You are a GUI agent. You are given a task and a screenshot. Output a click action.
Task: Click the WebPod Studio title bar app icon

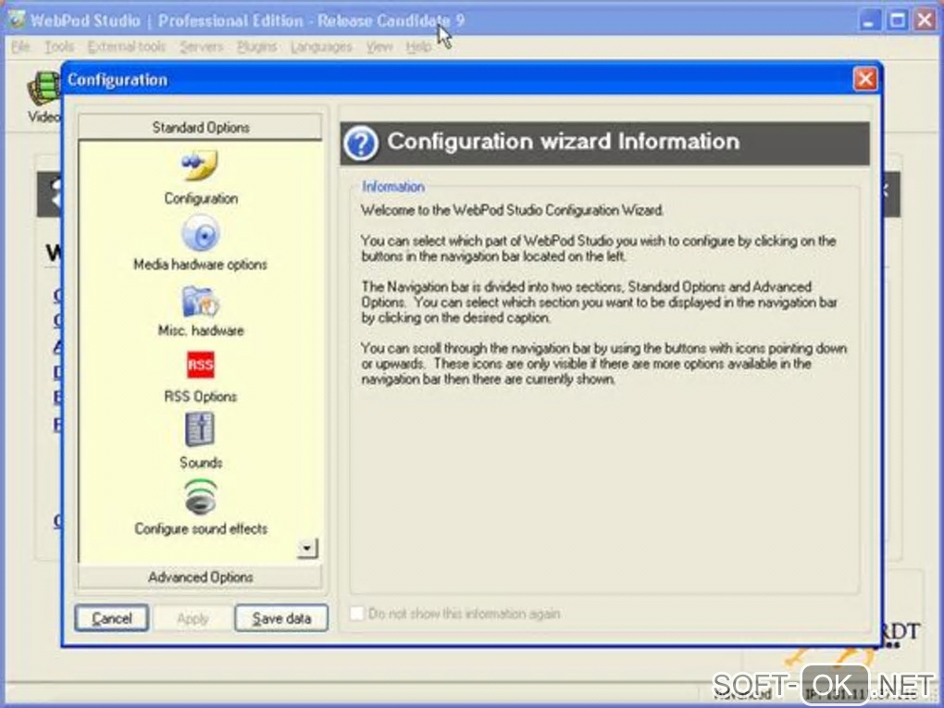17,19
